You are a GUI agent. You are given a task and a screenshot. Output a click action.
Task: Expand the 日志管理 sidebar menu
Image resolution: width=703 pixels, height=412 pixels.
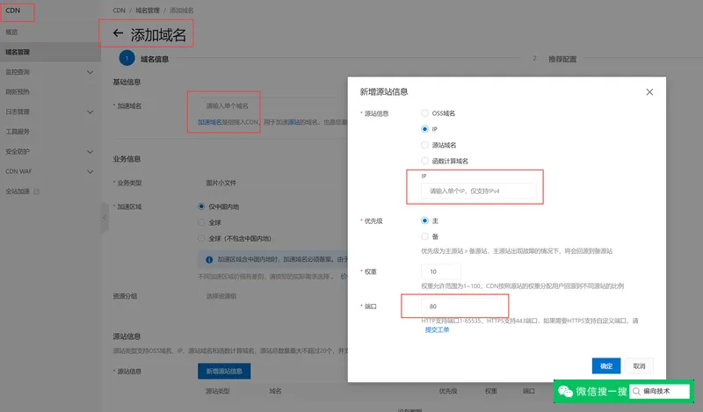click(91, 112)
